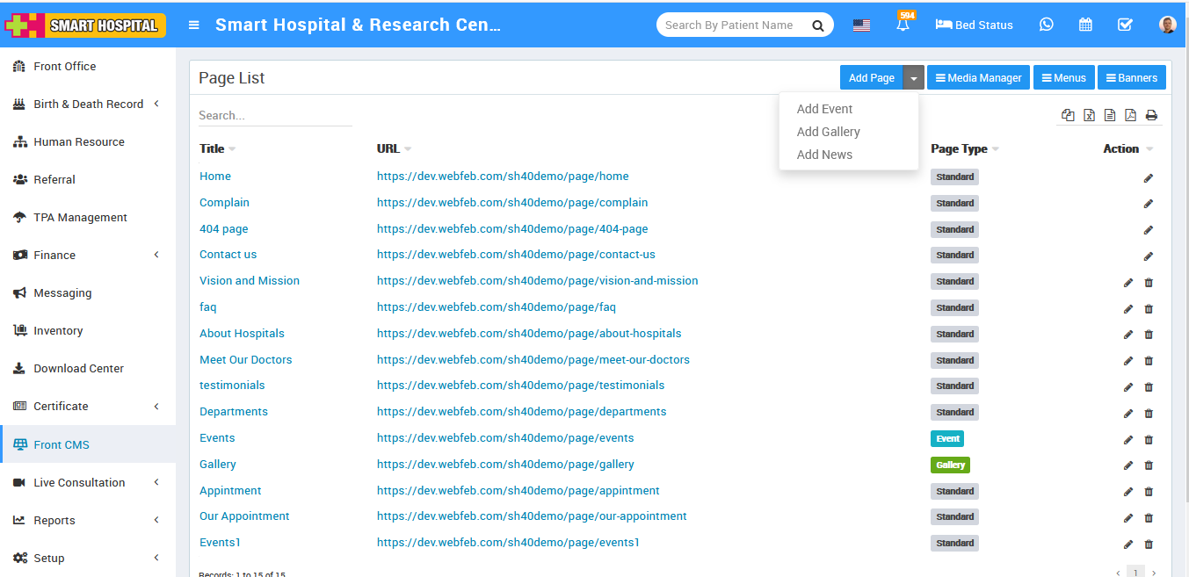Open WhatsApp icon in top bar

pyautogui.click(x=1046, y=25)
